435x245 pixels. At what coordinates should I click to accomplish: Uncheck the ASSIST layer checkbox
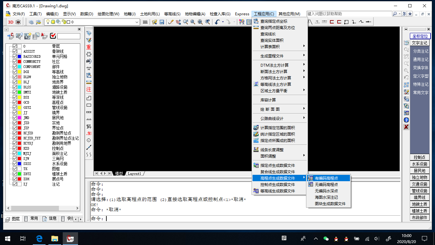coord(15,51)
